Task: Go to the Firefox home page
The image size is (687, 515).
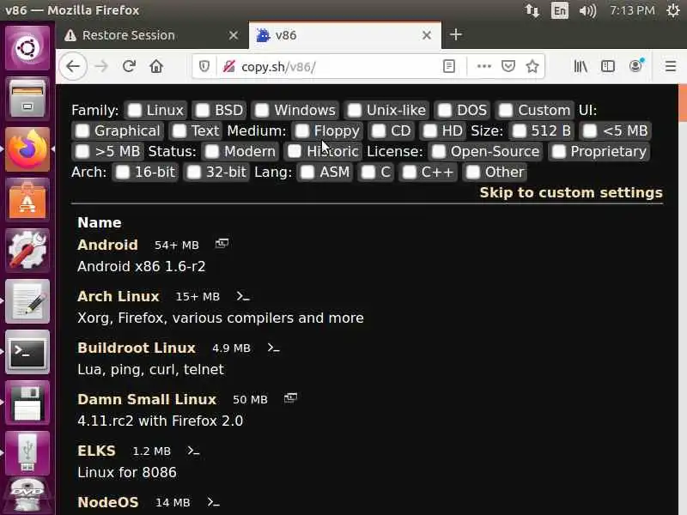Action: click(x=156, y=67)
